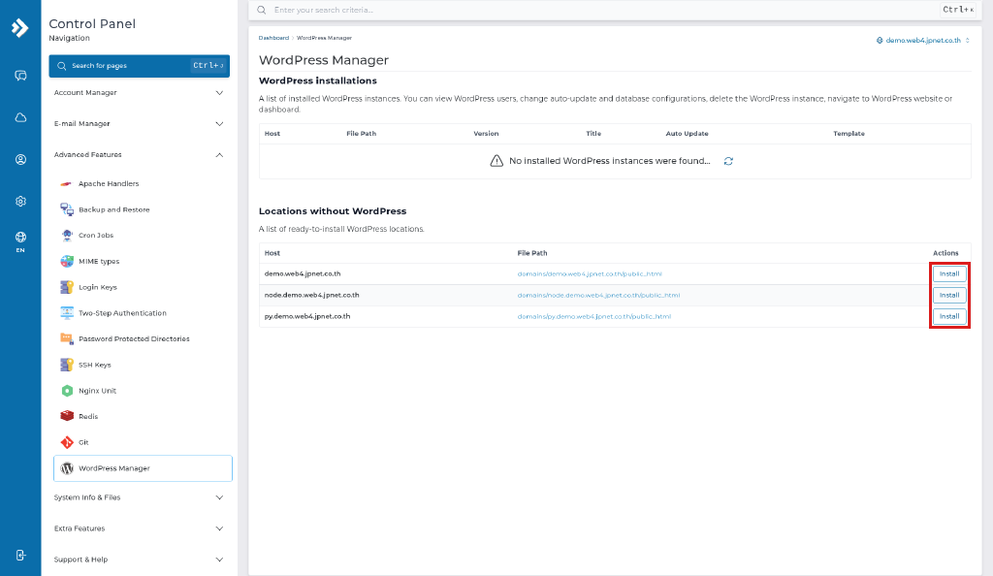
Task: Open the demo.web4.jpnet.co.th domain selector
Action: [923, 41]
